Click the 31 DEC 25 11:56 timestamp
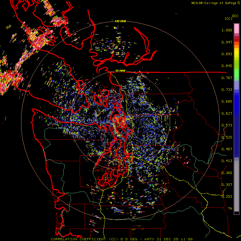The image size is (241, 241). 175,239
